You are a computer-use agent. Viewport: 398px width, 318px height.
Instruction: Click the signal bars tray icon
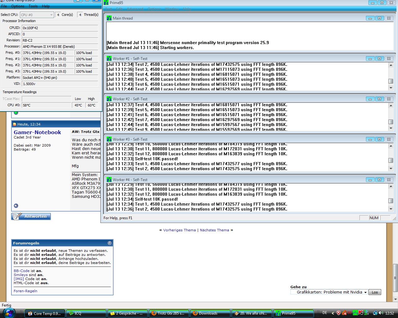coord(367,313)
